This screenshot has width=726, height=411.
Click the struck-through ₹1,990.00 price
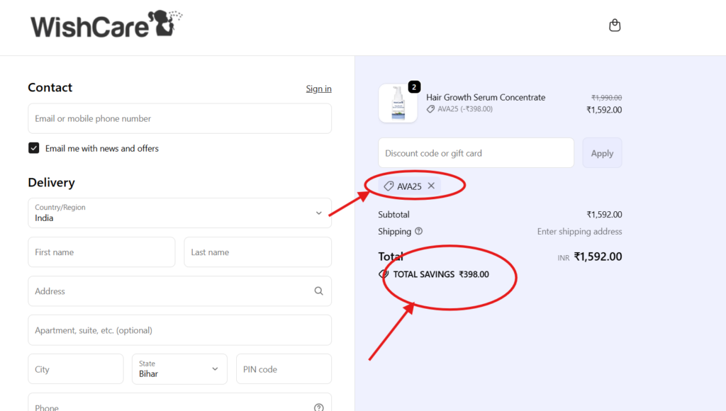point(607,98)
